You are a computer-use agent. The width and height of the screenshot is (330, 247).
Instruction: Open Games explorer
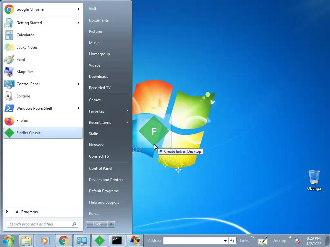coord(95,100)
